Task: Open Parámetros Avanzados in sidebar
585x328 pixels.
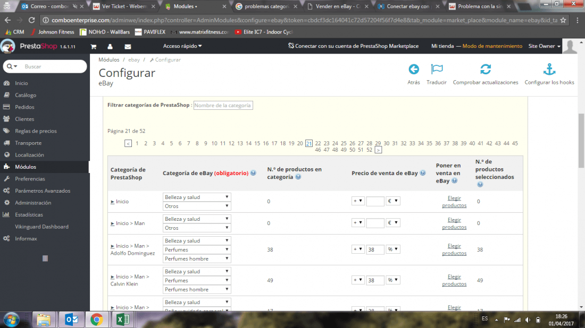Action: (43, 191)
